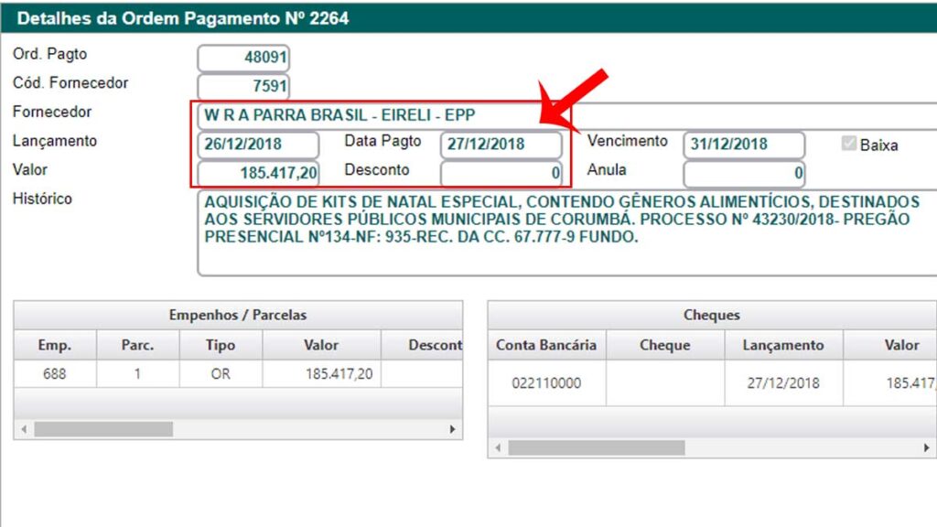This screenshot has height=527, width=937.
Task: Toggle the Baixa checkbox
Action: point(848,145)
